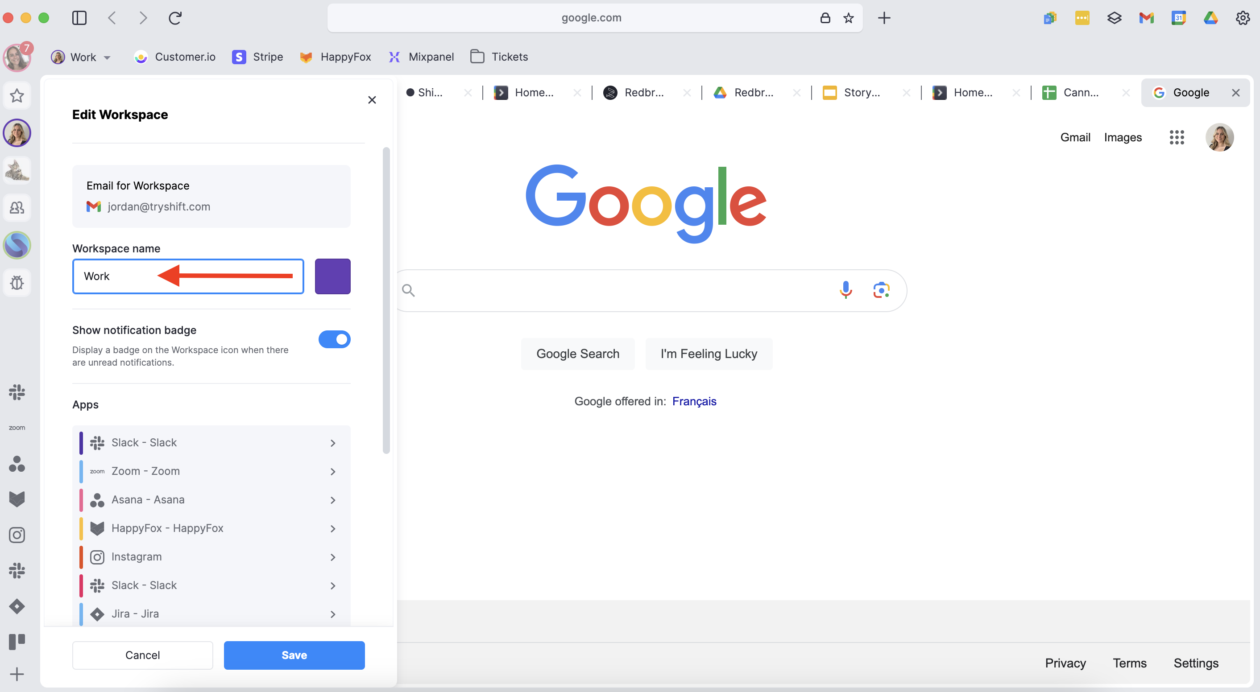
Task: Open Instagram app in left sidebar
Action: click(17, 535)
